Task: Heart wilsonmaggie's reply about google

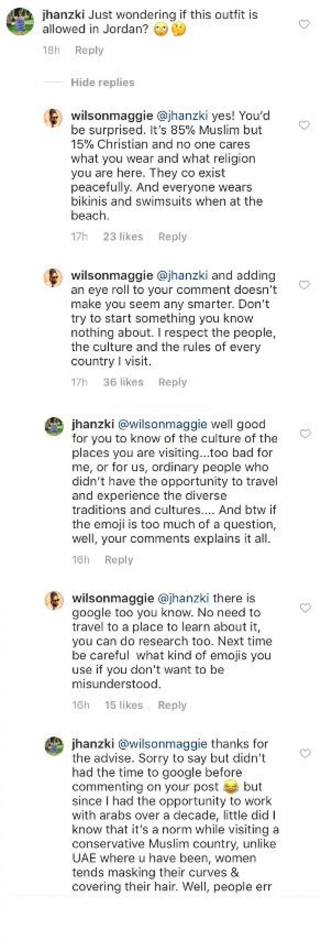Action: (x=305, y=608)
